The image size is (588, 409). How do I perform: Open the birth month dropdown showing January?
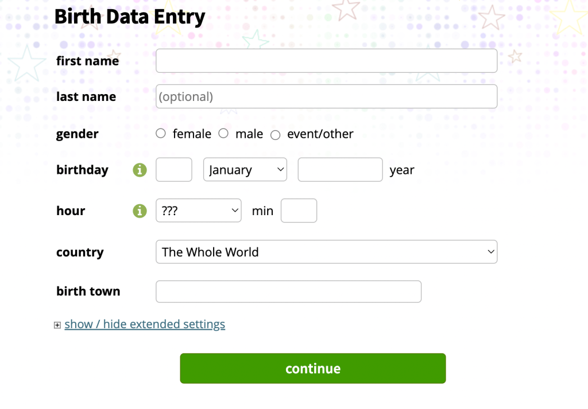click(x=245, y=170)
